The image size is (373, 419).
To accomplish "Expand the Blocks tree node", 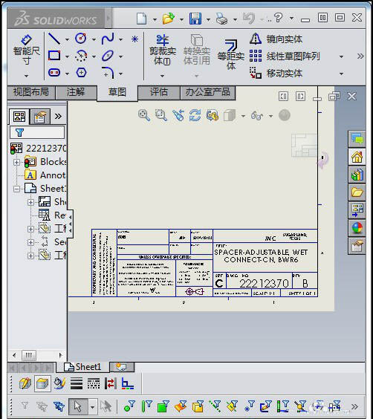I will (x=16, y=162).
